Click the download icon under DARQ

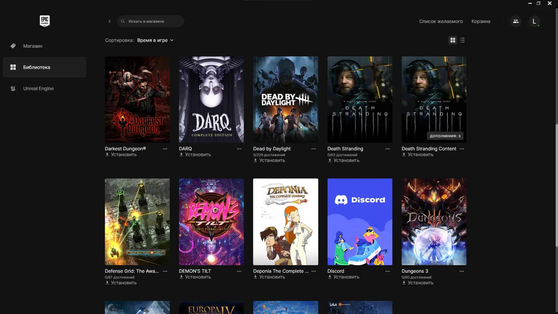[181, 154]
